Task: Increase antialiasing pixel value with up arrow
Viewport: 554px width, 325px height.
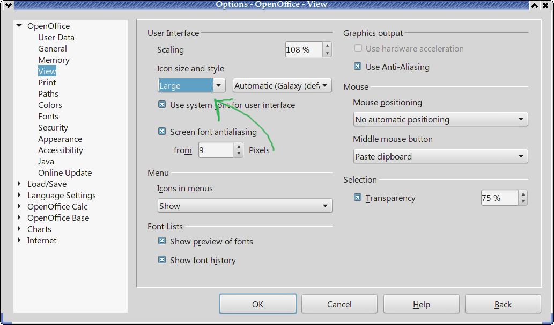Action: (239, 147)
